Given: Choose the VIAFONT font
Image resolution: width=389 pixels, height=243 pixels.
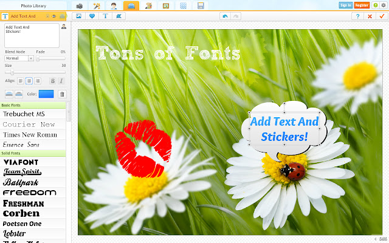Looking at the screenshot, I should (x=33, y=162).
